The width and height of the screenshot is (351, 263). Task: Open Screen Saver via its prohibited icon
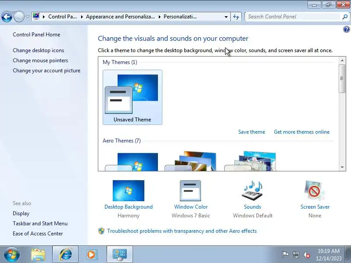pos(314,190)
